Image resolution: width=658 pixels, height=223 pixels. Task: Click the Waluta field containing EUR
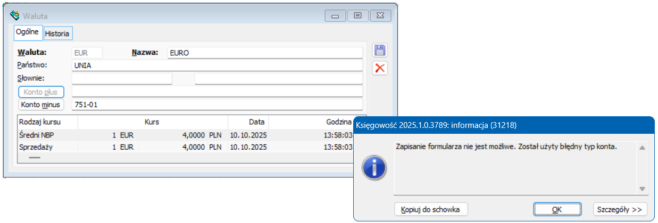pyautogui.click(x=87, y=53)
